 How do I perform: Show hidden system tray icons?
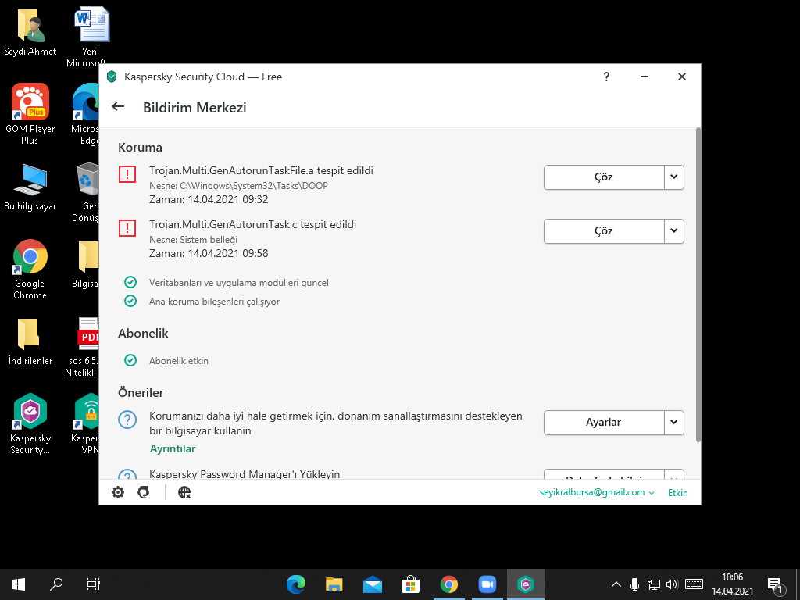(x=616, y=584)
